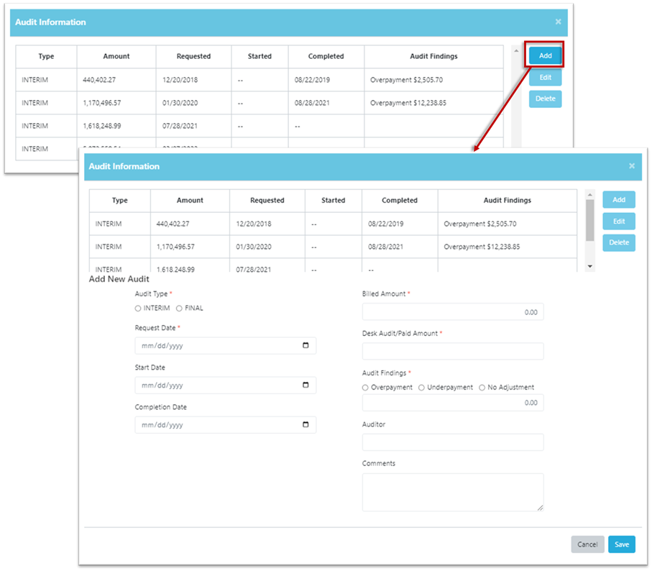Select INTERIM audit type

[138, 309]
